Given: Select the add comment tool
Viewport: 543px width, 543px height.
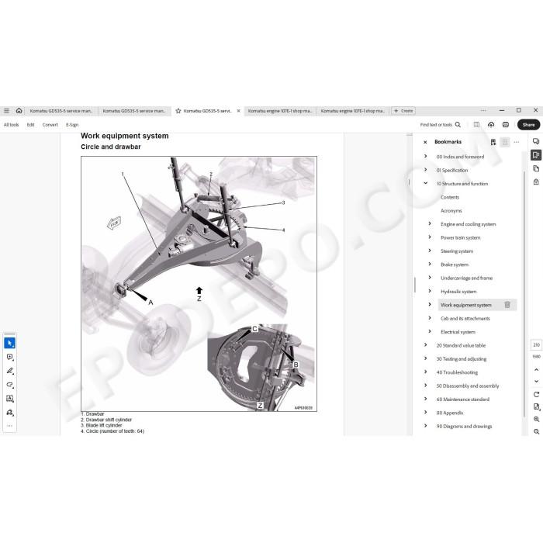Looking at the screenshot, I should (x=9, y=357).
